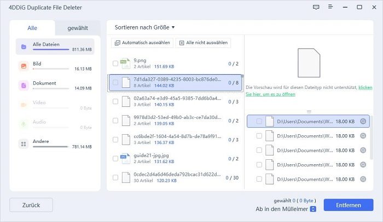Click the Dokument category icon
Screen dimensions: 383x222
tap(24, 86)
